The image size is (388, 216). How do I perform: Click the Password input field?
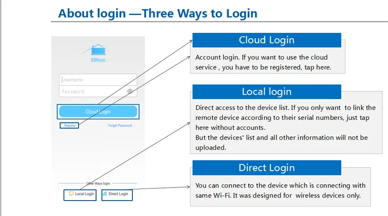[98, 91]
